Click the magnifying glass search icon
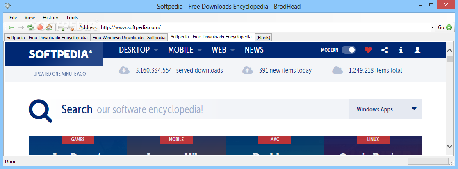The height and width of the screenshot is (169, 458). pos(40,111)
